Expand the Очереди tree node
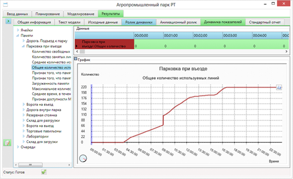Viewport: 293px width, 179px height. tap(18, 147)
